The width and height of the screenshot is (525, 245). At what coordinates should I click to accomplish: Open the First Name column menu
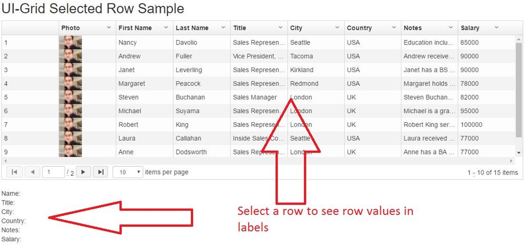coord(166,28)
